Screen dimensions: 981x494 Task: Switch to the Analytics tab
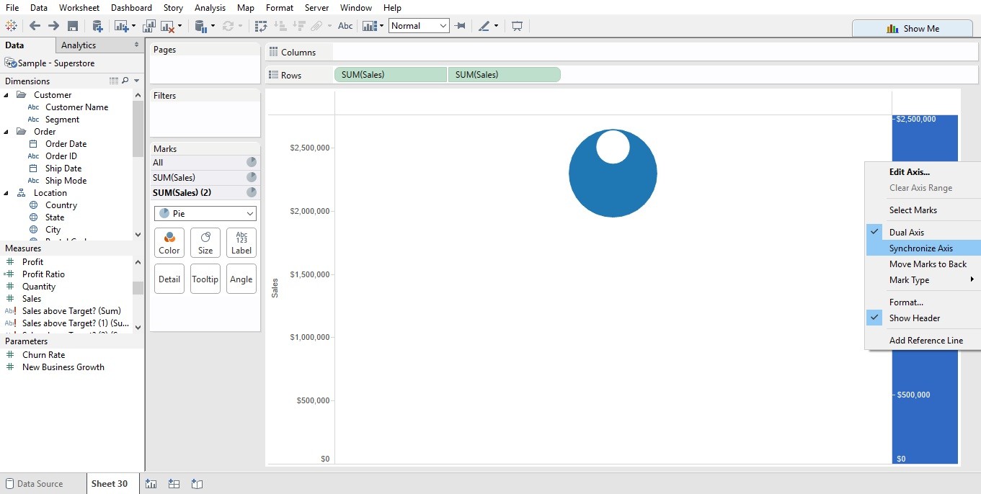click(x=79, y=45)
